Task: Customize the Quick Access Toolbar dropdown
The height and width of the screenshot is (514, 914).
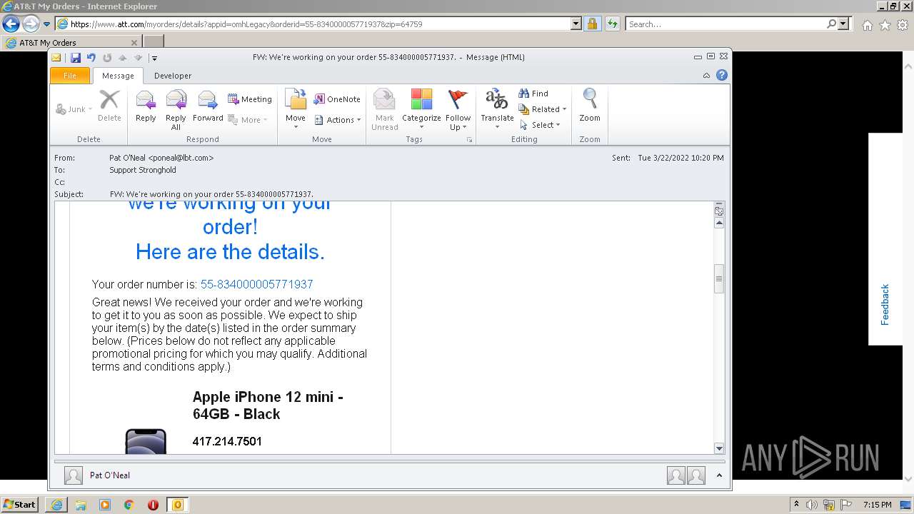Action: pos(154,59)
